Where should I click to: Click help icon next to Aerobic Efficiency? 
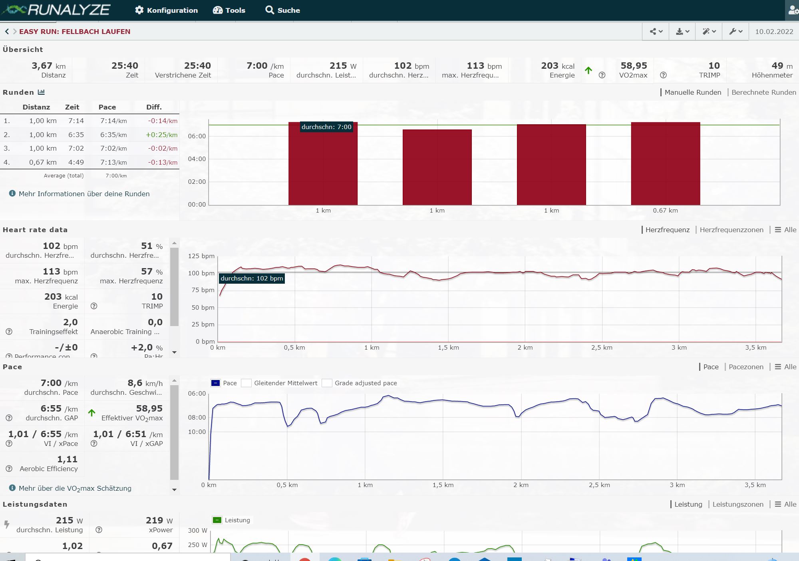click(x=9, y=469)
